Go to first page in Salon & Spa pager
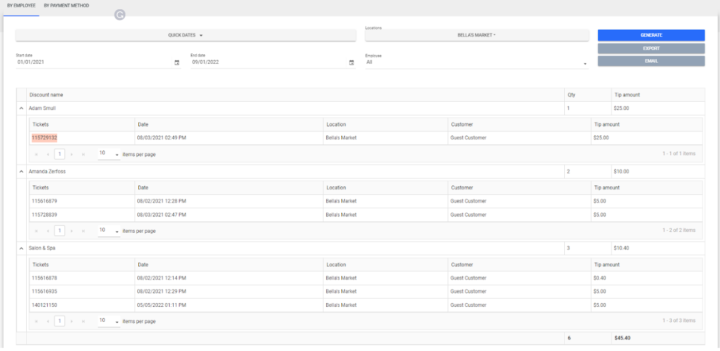 point(36,321)
